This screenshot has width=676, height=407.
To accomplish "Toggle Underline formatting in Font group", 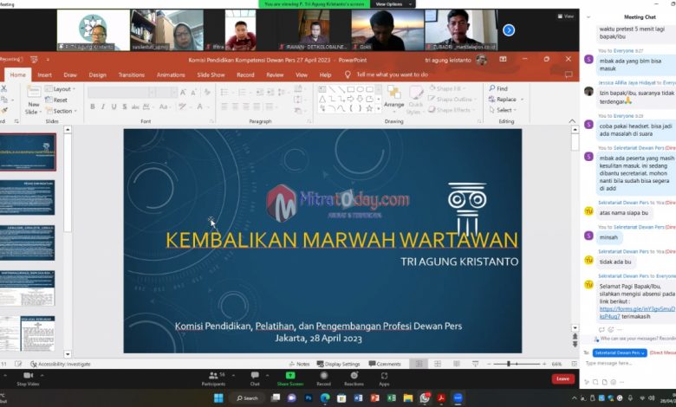I will point(114,107).
